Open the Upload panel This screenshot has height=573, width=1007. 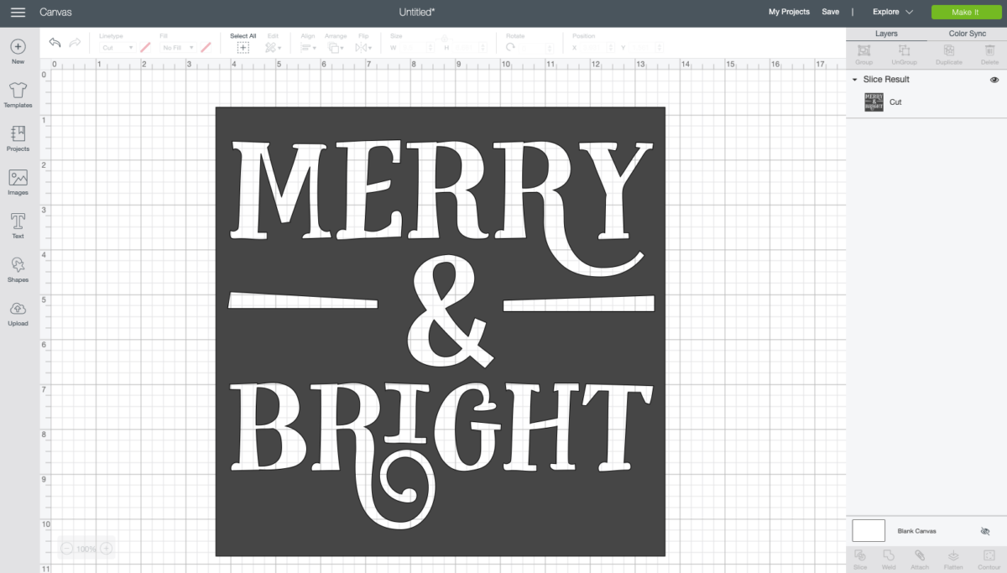click(x=18, y=313)
